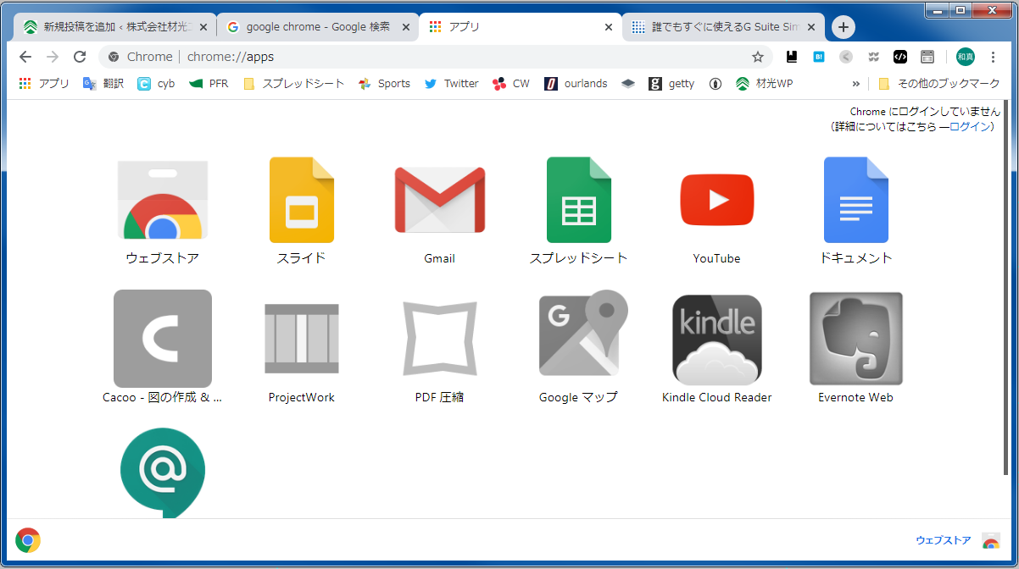Screen dimensions: 1019x569
Task: Open the PDF 圧縮 app
Action: [x=440, y=339]
